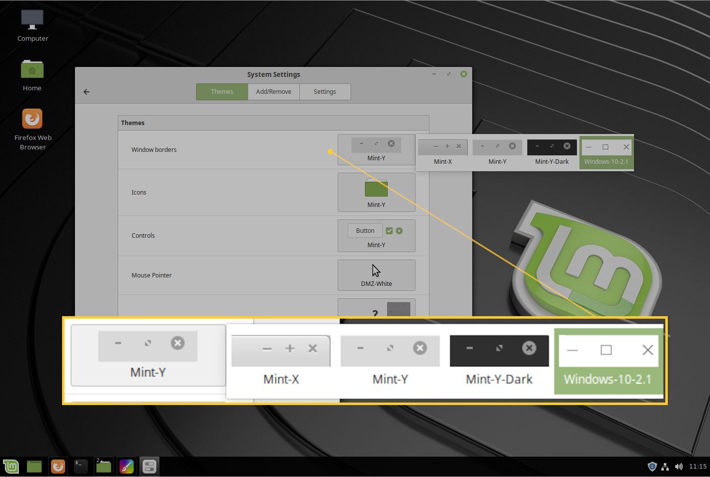Choose Mint-X in the window borders popup
710x477 pixels.
click(443, 153)
